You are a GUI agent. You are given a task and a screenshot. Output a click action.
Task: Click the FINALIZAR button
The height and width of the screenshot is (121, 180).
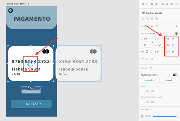tap(32, 104)
